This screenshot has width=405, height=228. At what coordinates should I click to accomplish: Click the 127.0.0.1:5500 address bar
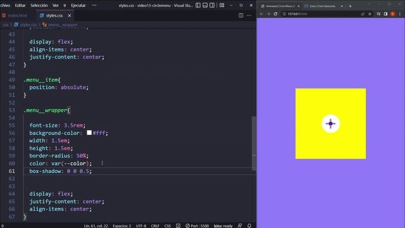point(320,14)
